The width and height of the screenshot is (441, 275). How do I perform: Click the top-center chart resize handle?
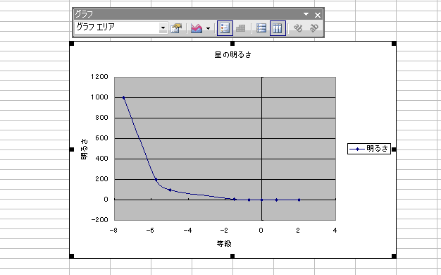point(232,43)
